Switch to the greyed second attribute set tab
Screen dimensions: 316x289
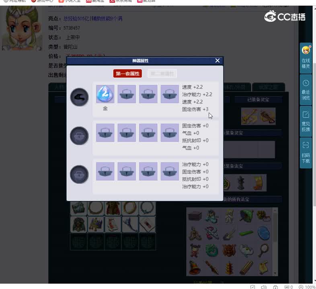click(x=162, y=74)
